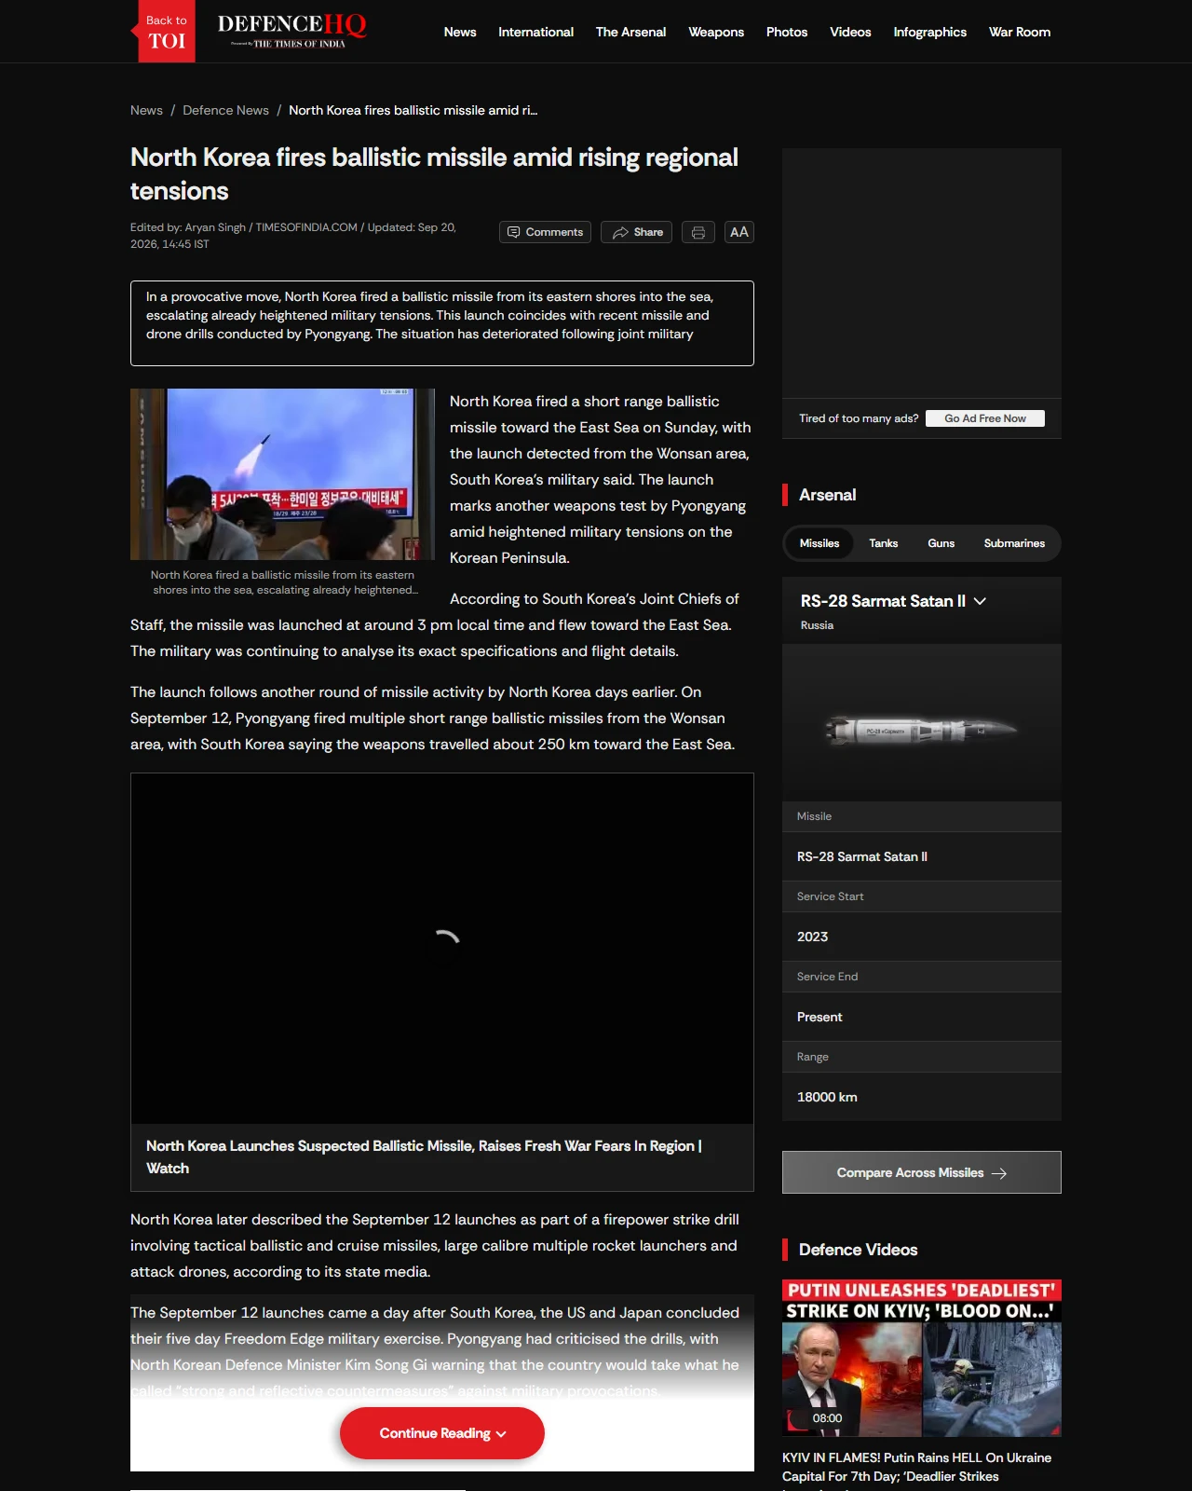
Task: Switch to Submarines arsenal tab
Action: tap(1014, 543)
